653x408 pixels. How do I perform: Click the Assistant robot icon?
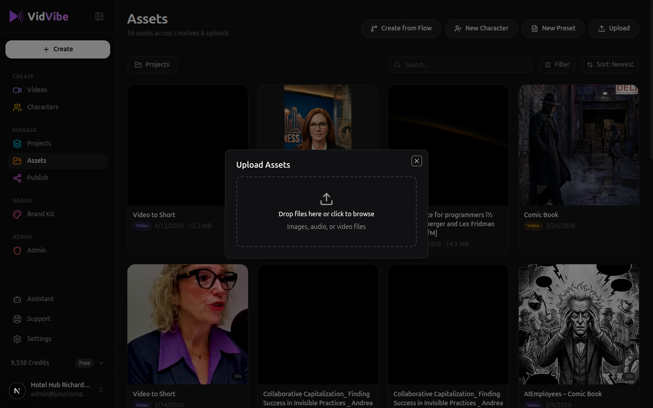coord(17,299)
